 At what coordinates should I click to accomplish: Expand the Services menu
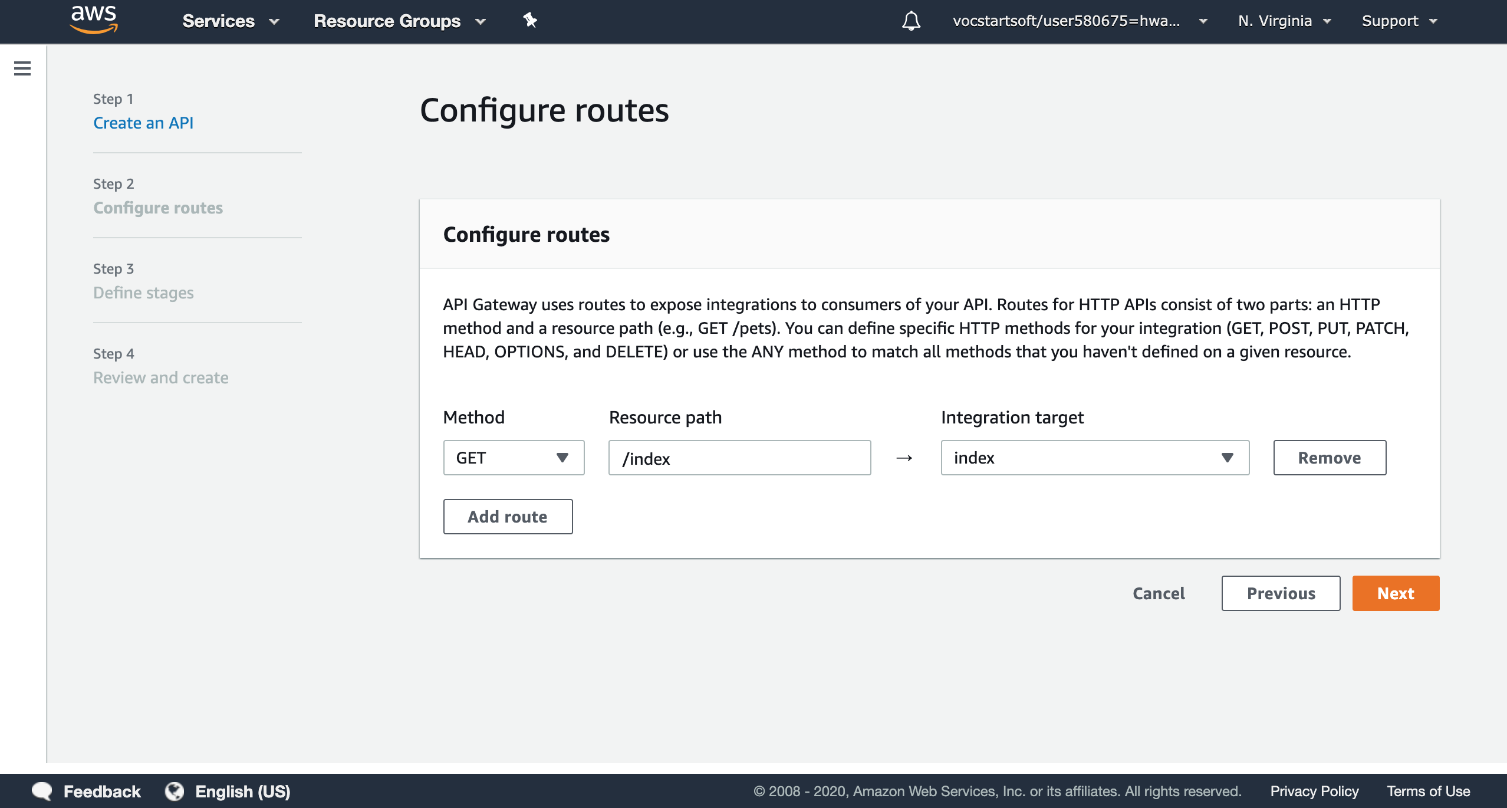coord(231,21)
